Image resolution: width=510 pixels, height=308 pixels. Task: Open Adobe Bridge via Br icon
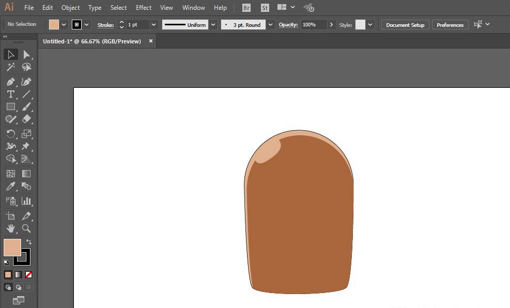[247, 8]
